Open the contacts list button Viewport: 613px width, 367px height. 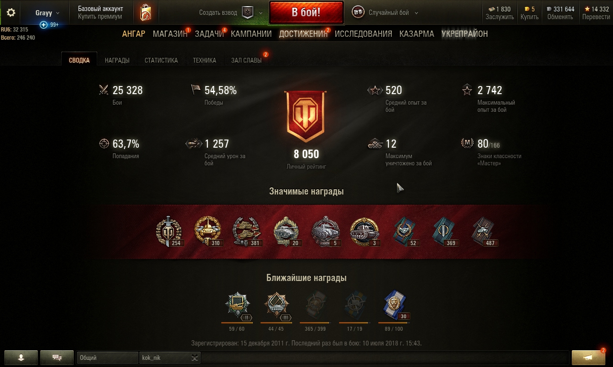pos(21,357)
